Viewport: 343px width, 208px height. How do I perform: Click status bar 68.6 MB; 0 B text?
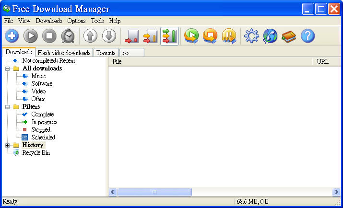[x=252, y=201]
